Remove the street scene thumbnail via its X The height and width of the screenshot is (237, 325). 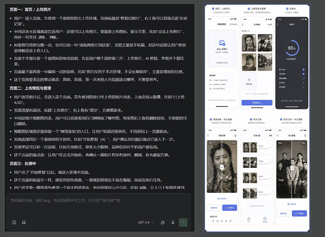[270, 55]
